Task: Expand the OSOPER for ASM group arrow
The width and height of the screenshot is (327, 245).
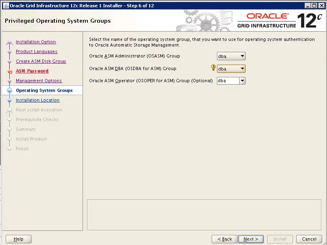Action: pos(242,81)
